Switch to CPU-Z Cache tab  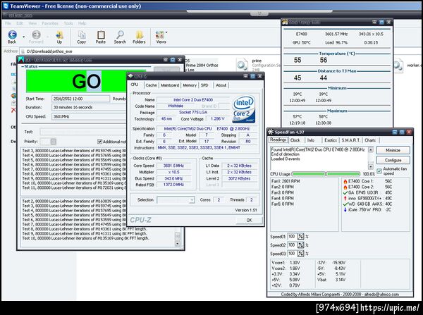point(151,85)
